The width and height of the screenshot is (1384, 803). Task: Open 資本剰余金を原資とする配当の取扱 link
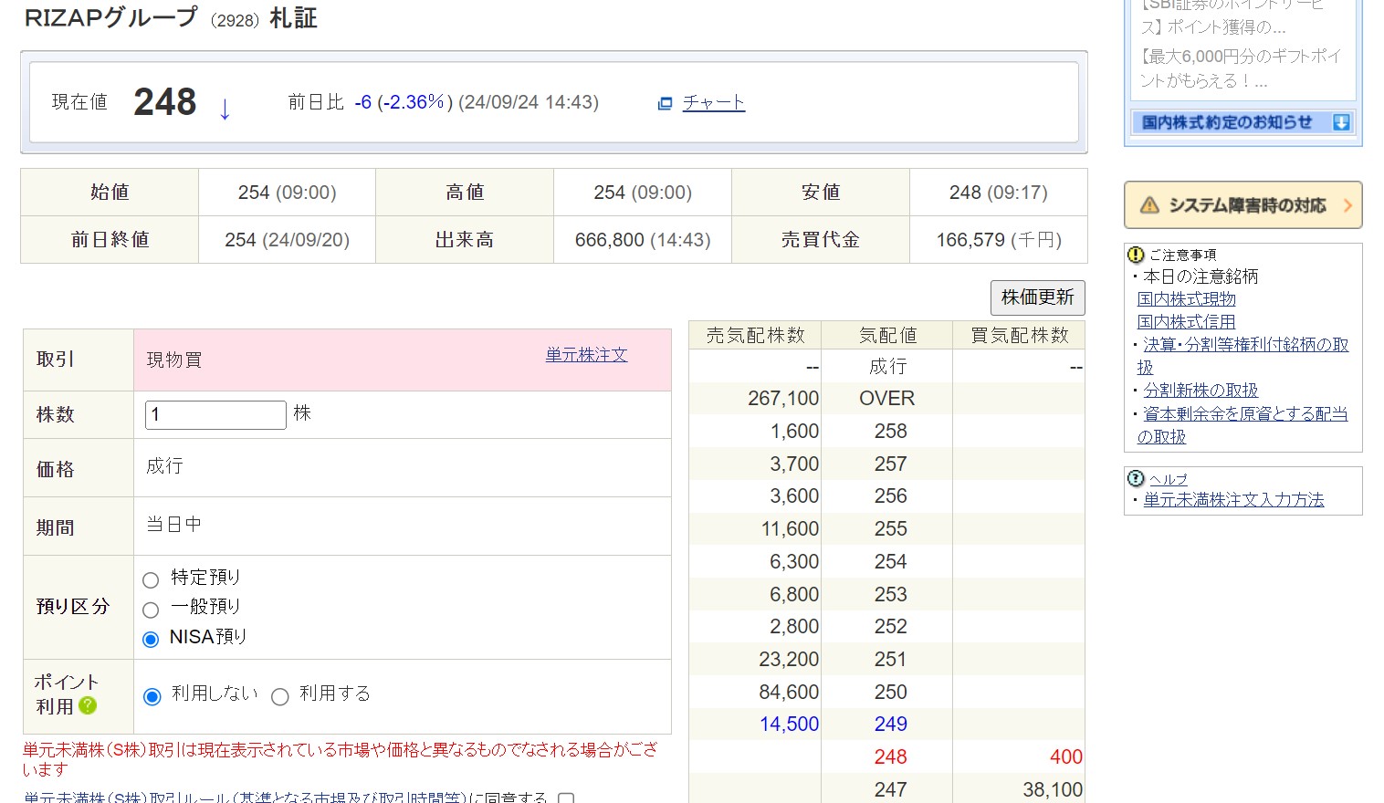(1243, 425)
